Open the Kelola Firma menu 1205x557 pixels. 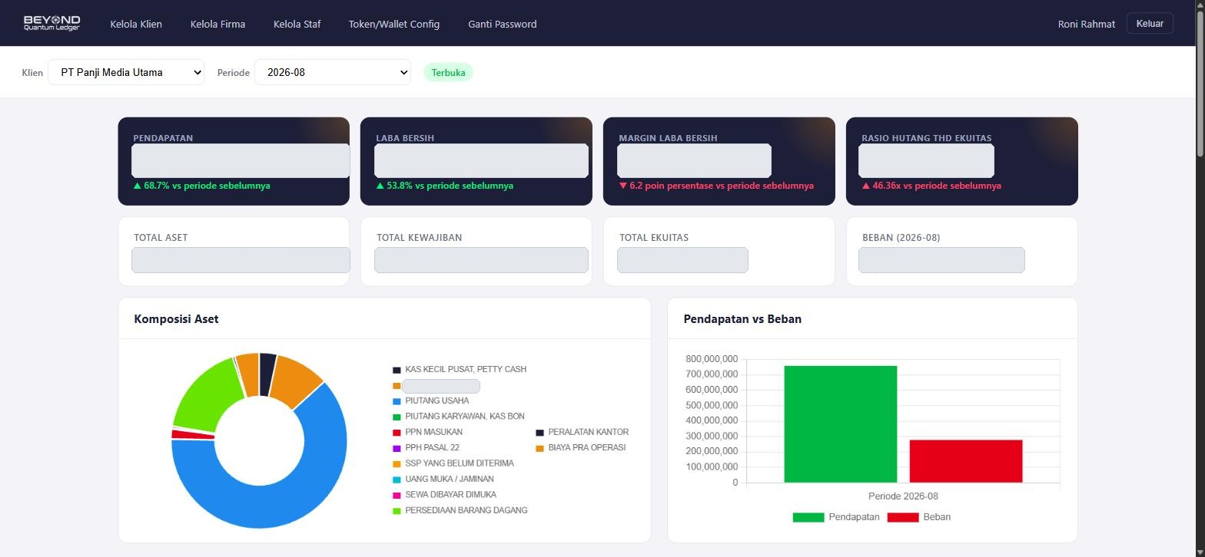[x=217, y=24]
